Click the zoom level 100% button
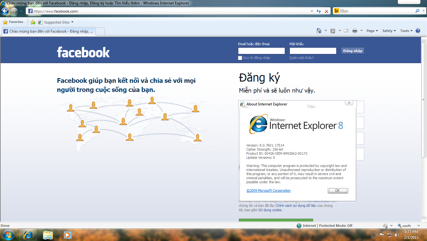This screenshot has height=241, width=427. click(404, 226)
